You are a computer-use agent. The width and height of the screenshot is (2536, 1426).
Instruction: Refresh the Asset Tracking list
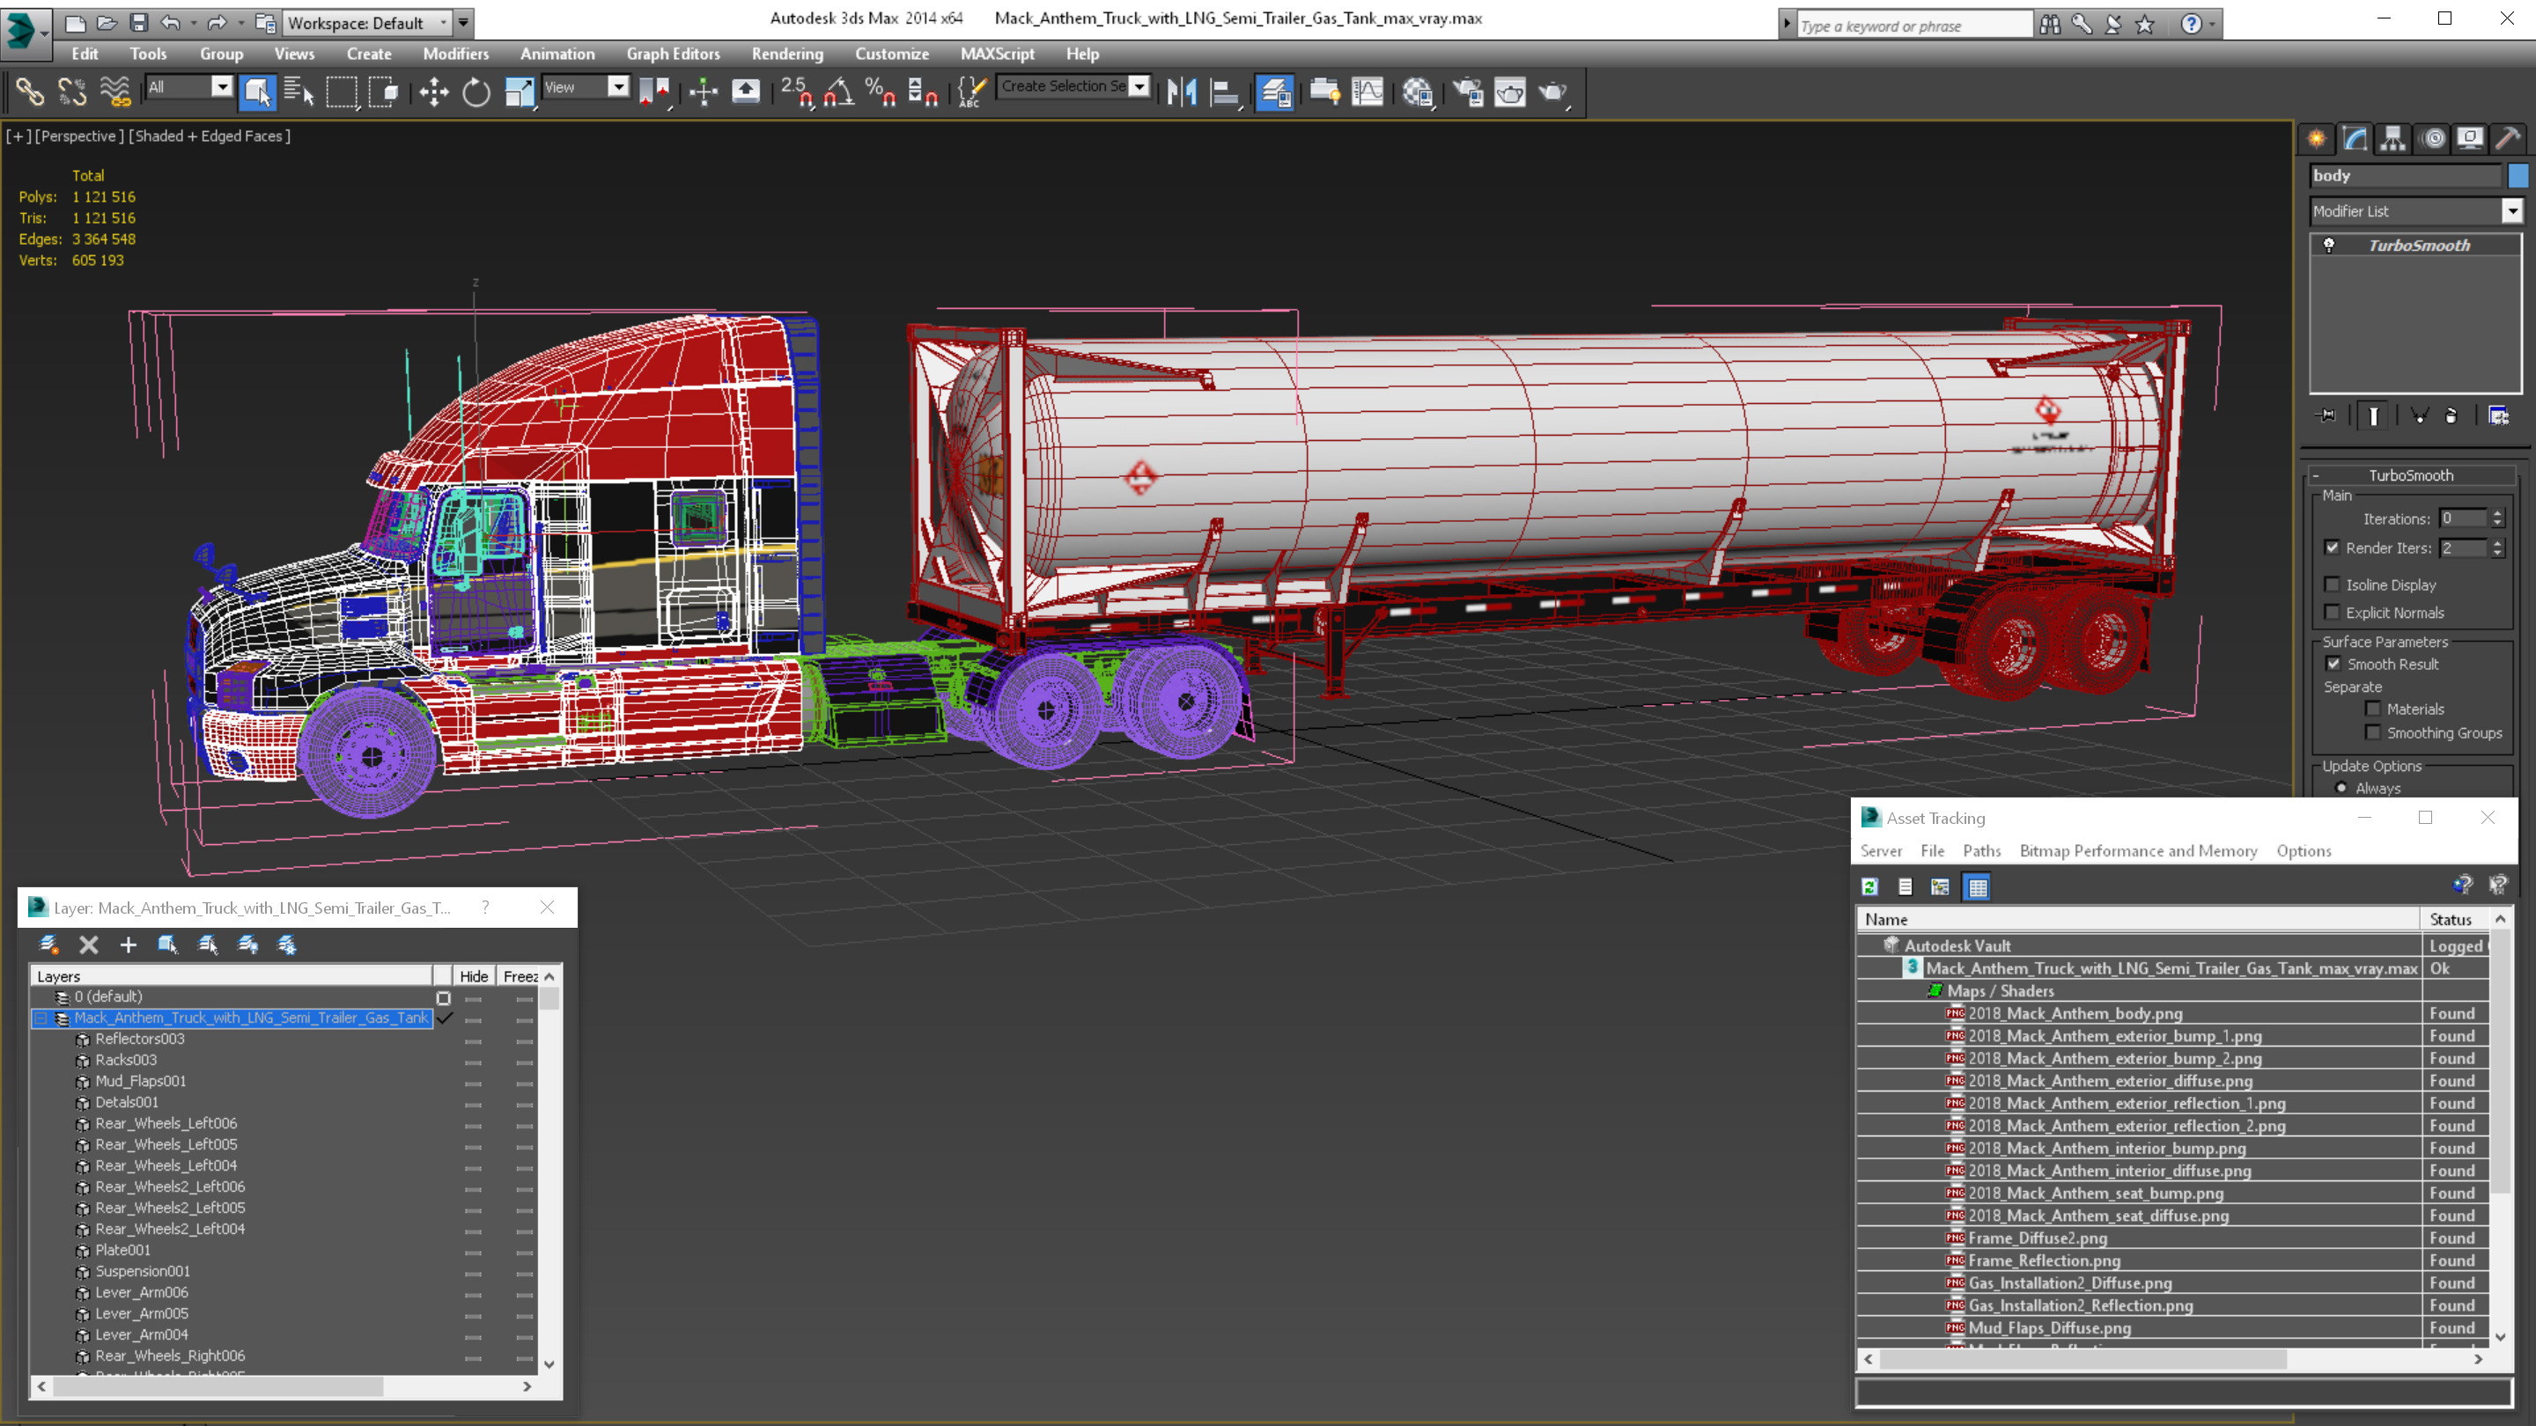[1870, 886]
